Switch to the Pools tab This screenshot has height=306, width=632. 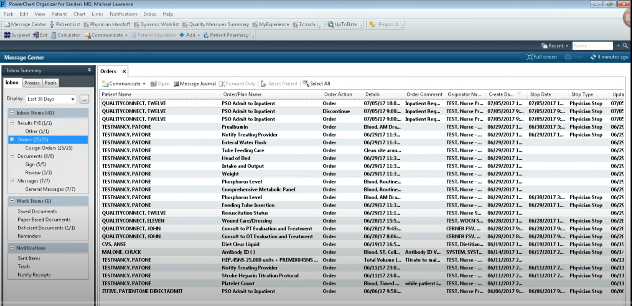[50, 83]
